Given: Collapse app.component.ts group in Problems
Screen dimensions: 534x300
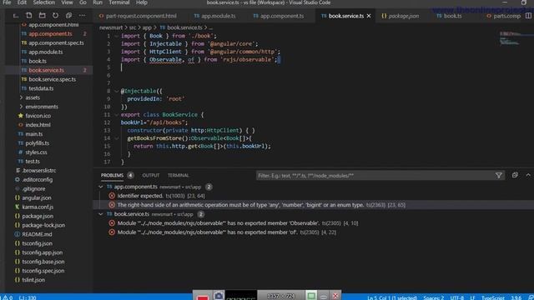Looking at the screenshot, I should pyautogui.click(x=101, y=187).
